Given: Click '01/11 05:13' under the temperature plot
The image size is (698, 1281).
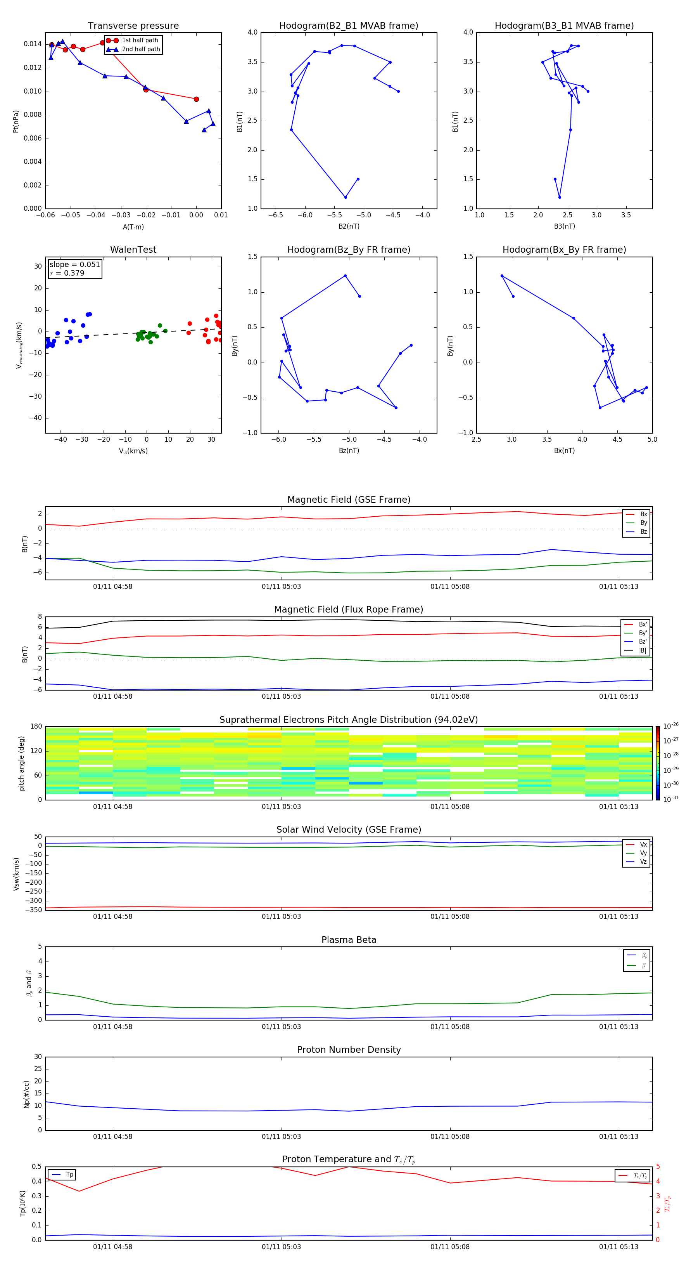Looking at the screenshot, I should pos(619,1247).
